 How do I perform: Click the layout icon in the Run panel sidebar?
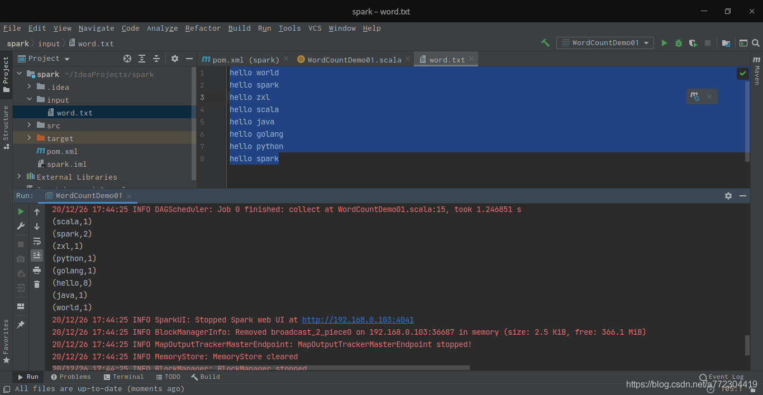point(21,306)
